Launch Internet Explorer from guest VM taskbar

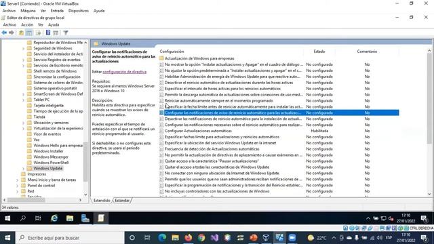click(x=54, y=218)
